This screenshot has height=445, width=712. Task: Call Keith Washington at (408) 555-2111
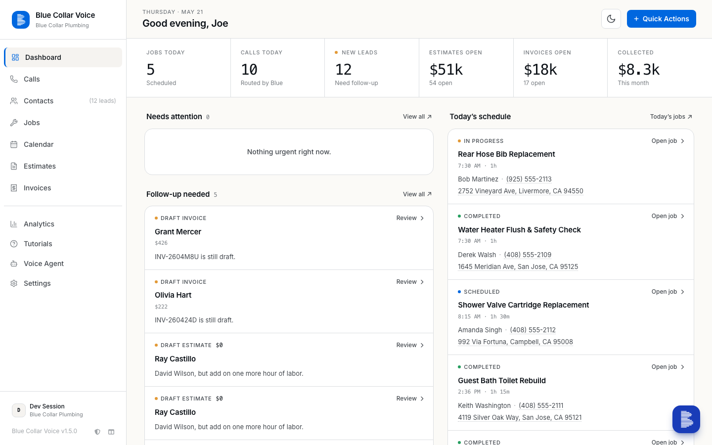(x=541, y=405)
